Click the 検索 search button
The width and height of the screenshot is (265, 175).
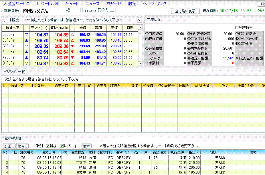[86, 146]
